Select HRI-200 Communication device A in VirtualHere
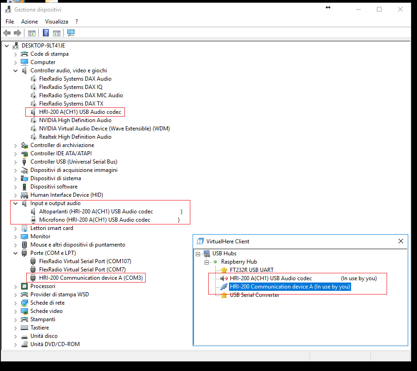The height and width of the screenshot is (371, 417). pos(290,287)
